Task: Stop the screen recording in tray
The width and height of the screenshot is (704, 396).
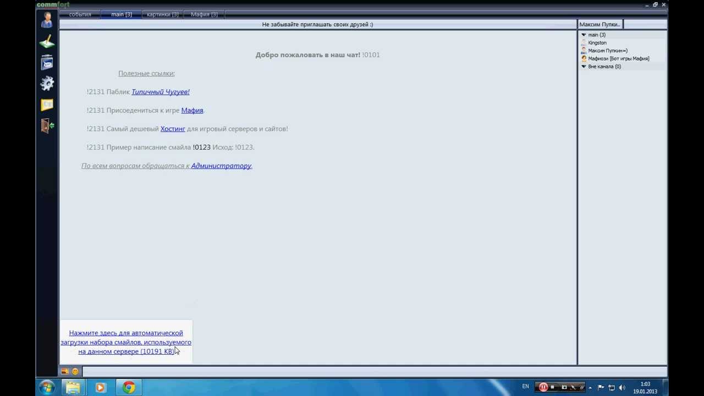Action: [553, 387]
